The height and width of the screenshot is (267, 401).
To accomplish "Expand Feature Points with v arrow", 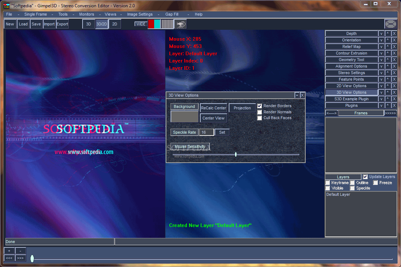I will click(x=381, y=79).
